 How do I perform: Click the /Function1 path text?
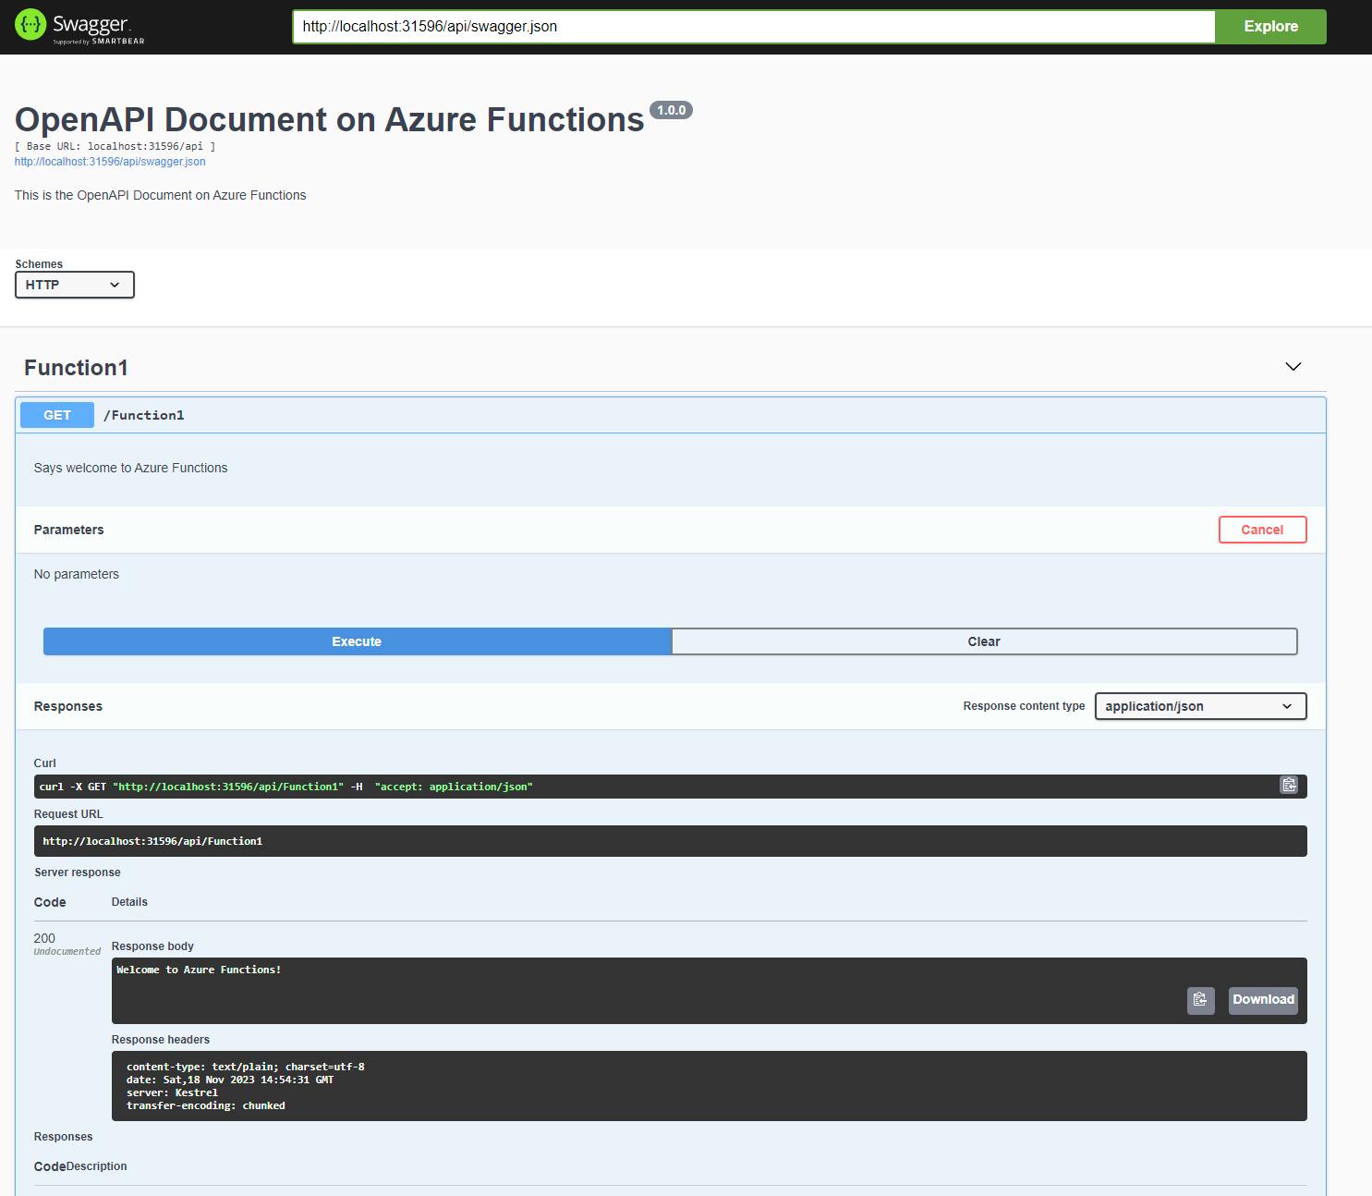coord(144,415)
